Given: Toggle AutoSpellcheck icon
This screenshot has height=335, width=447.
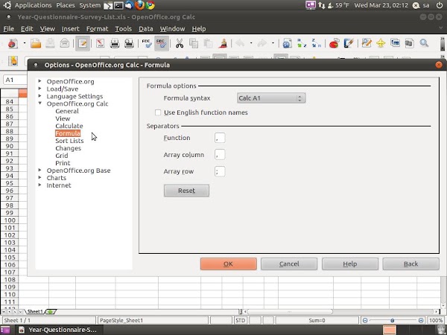Looking at the screenshot, I should point(162,44).
